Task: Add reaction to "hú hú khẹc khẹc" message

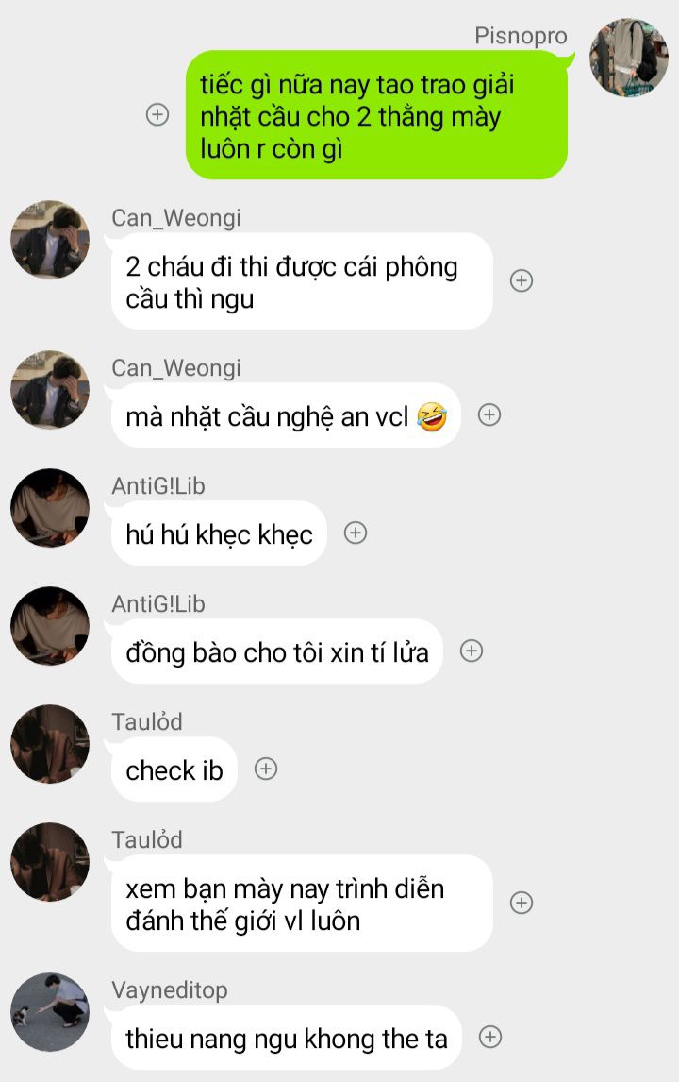Action: (356, 533)
